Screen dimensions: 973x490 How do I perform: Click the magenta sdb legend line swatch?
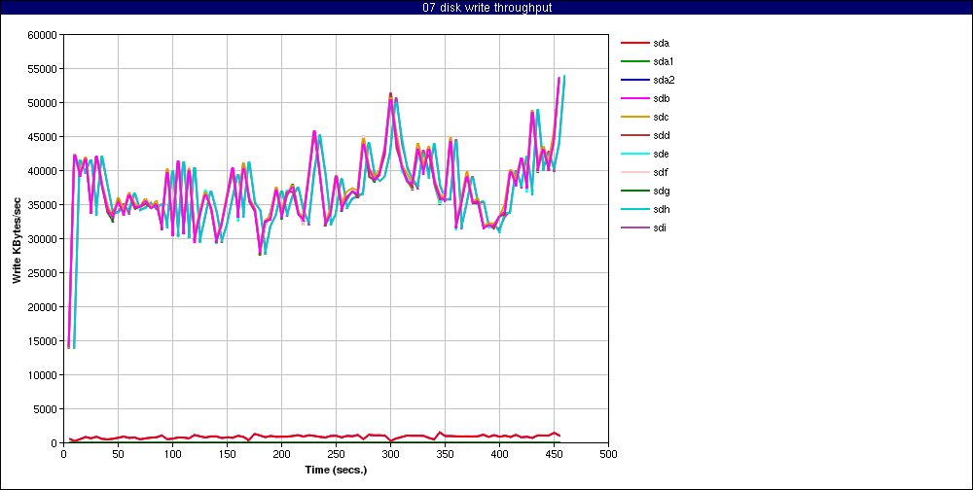[x=634, y=98]
